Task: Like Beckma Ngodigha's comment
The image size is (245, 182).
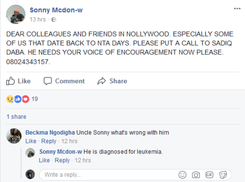Action: click(x=31, y=141)
